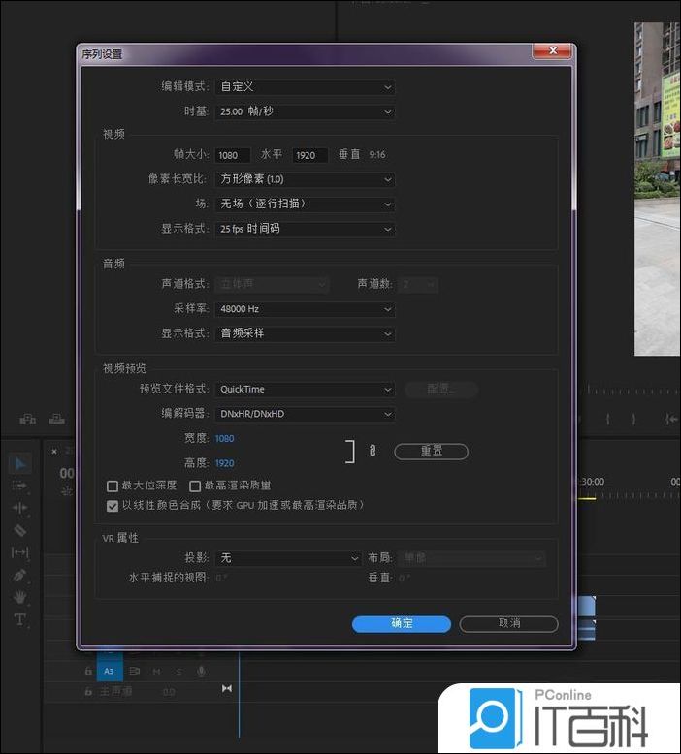Screen dimensions: 681x754
Task: Expand the 时基 25.00 帧/秒 dropdown
Action: [306, 111]
